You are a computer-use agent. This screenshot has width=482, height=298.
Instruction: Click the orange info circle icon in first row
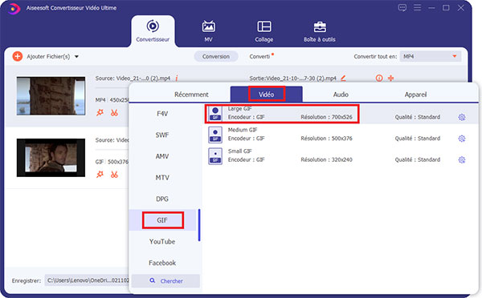379,79
